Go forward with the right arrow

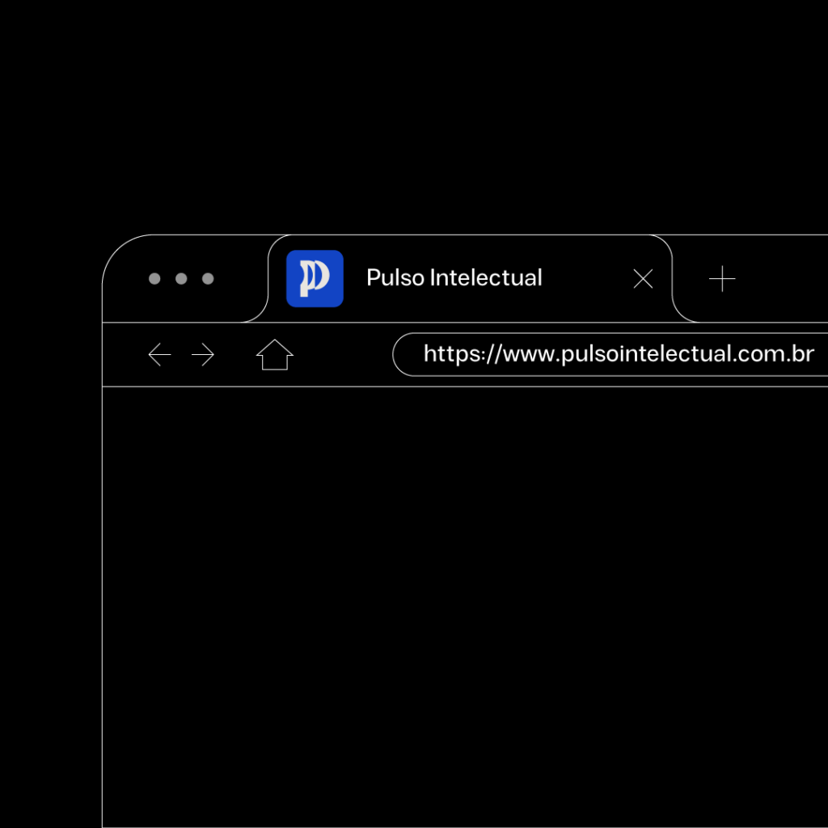click(203, 354)
